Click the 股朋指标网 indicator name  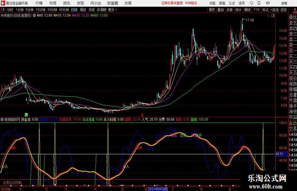point(12,119)
